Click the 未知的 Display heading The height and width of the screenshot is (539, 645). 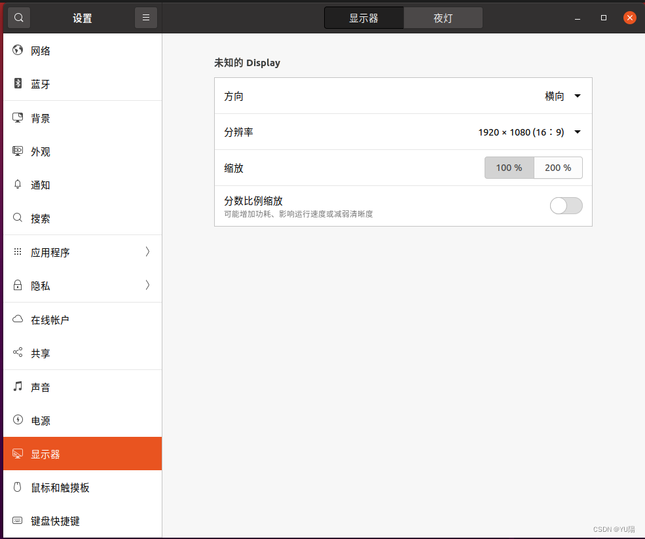click(x=247, y=62)
